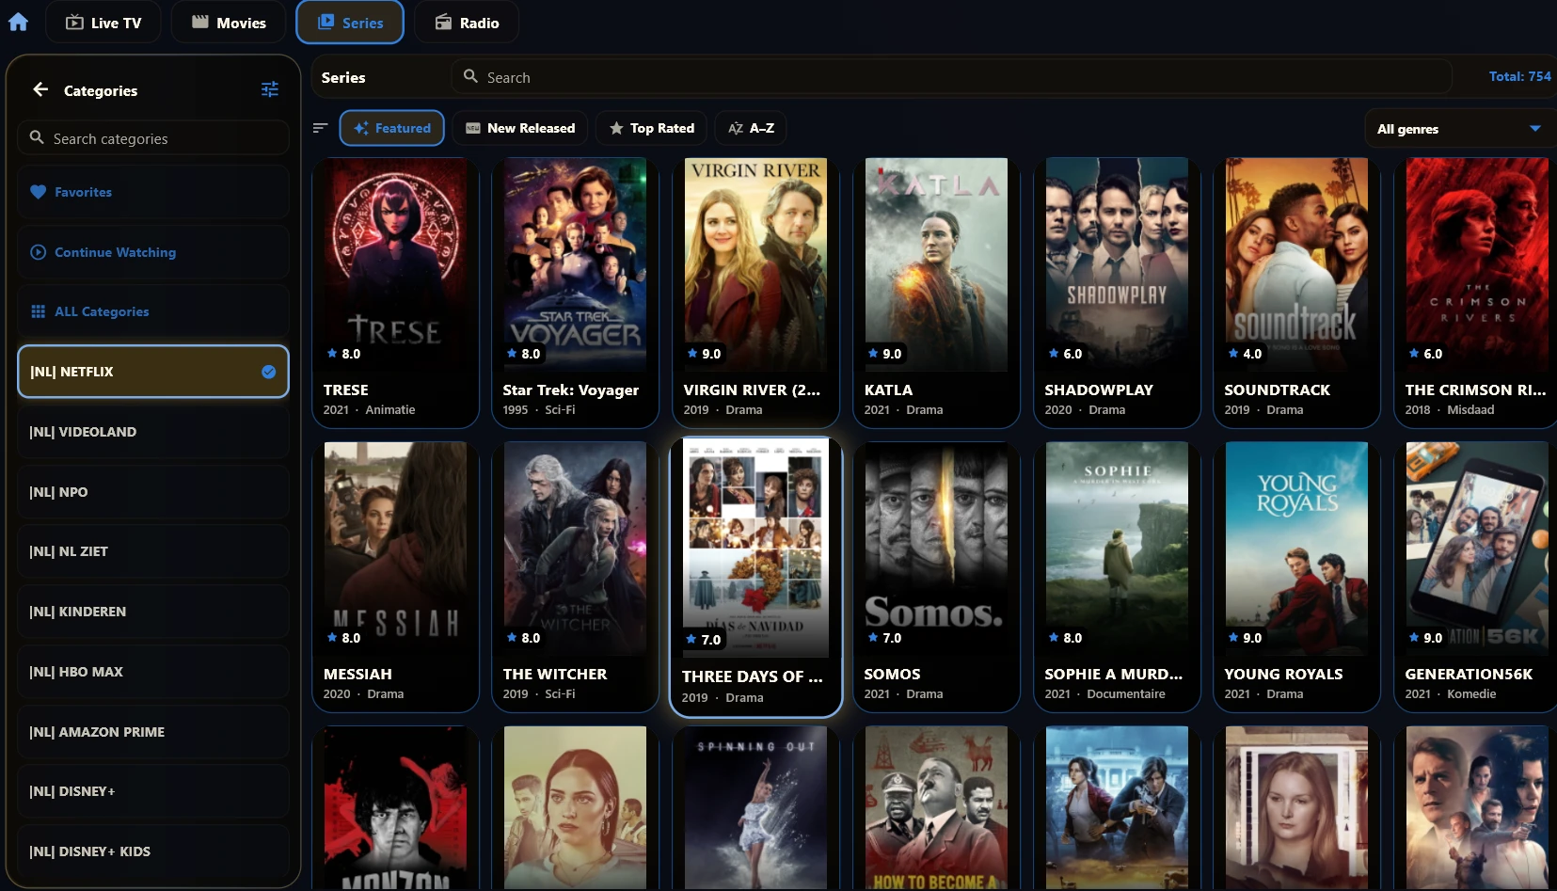The width and height of the screenshot is (1557, 891).
Task: Open the Spinning Out poster
Action: click(755, 807)
